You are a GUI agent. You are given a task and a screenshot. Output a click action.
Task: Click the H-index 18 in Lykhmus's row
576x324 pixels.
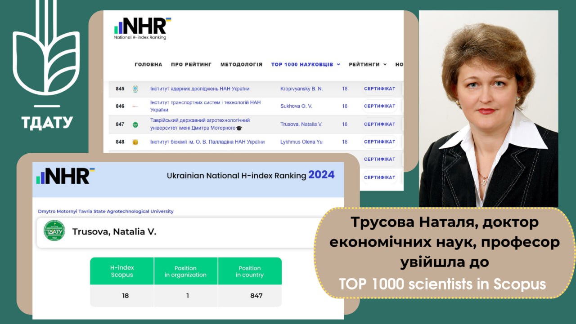pos(345,142)
